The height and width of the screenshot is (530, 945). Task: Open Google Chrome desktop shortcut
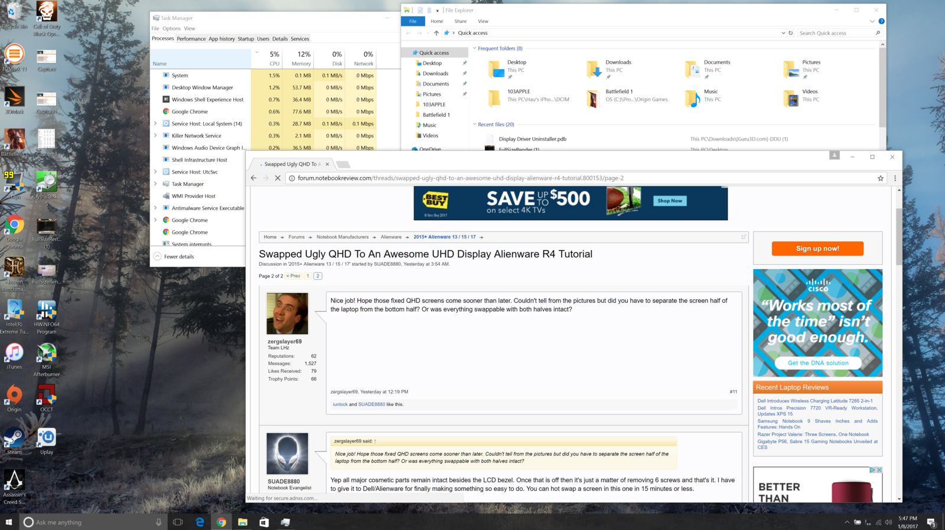[14, 231]
